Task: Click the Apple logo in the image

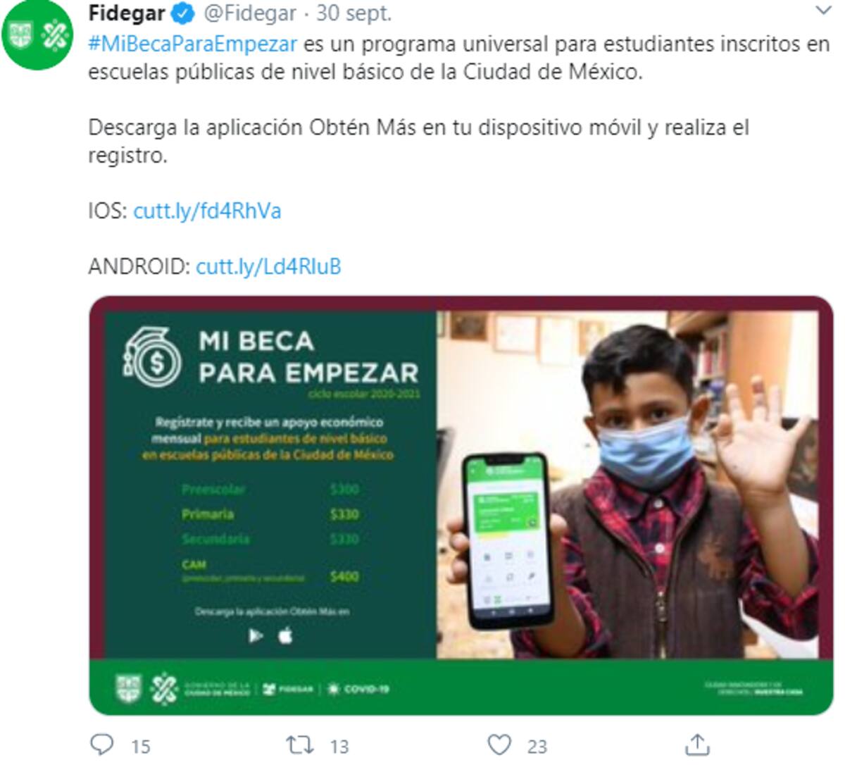Action: tap(286, 635)
